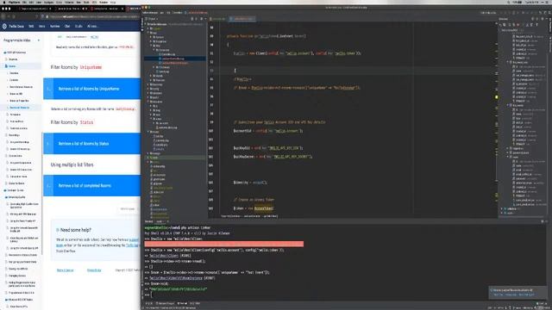Open the Voice docs nav item
The height and width of the screenshot is (310, 552).
pyautogui.click(x=42, y=27)
